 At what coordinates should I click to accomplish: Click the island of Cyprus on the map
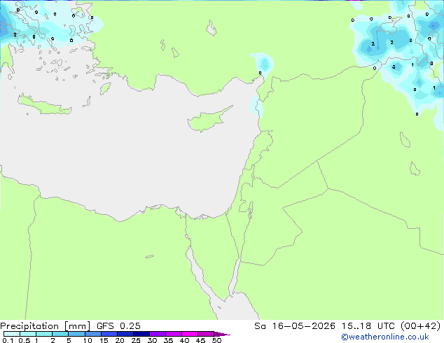tap(209, 120)
